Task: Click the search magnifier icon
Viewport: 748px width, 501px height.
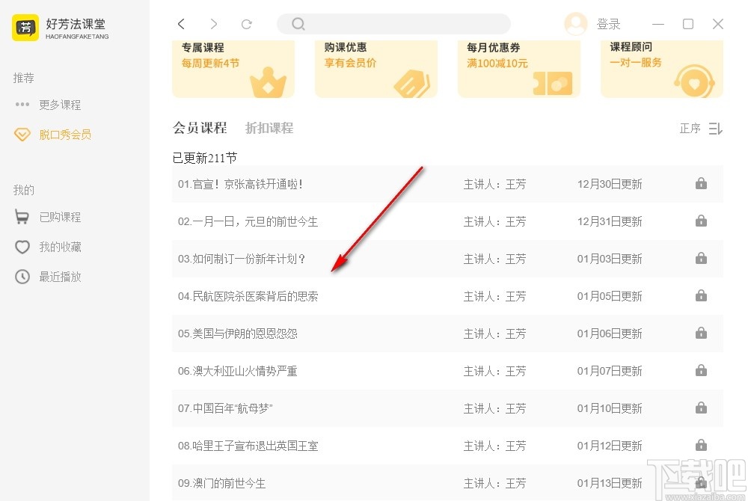Action: [x=298, y=23]
